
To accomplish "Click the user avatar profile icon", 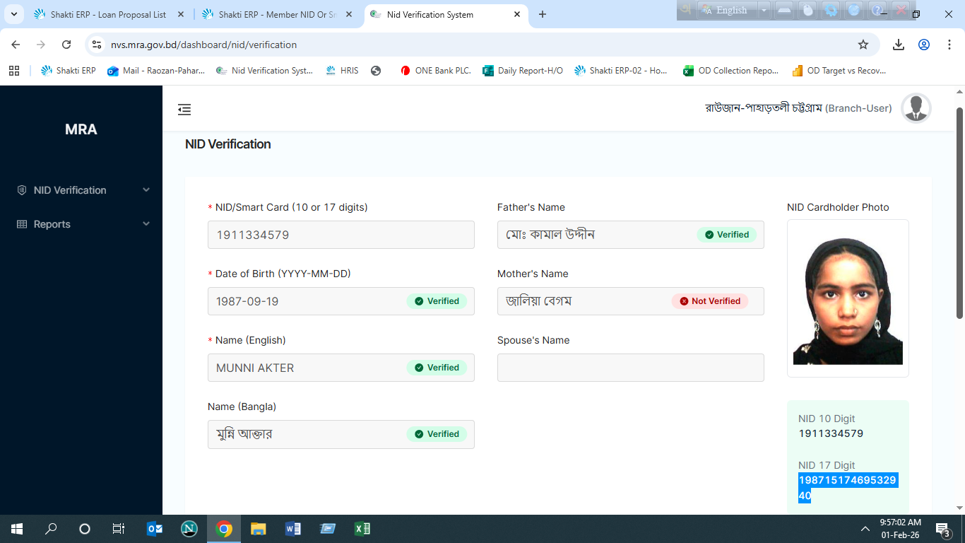I will click(x=916, y=108).
